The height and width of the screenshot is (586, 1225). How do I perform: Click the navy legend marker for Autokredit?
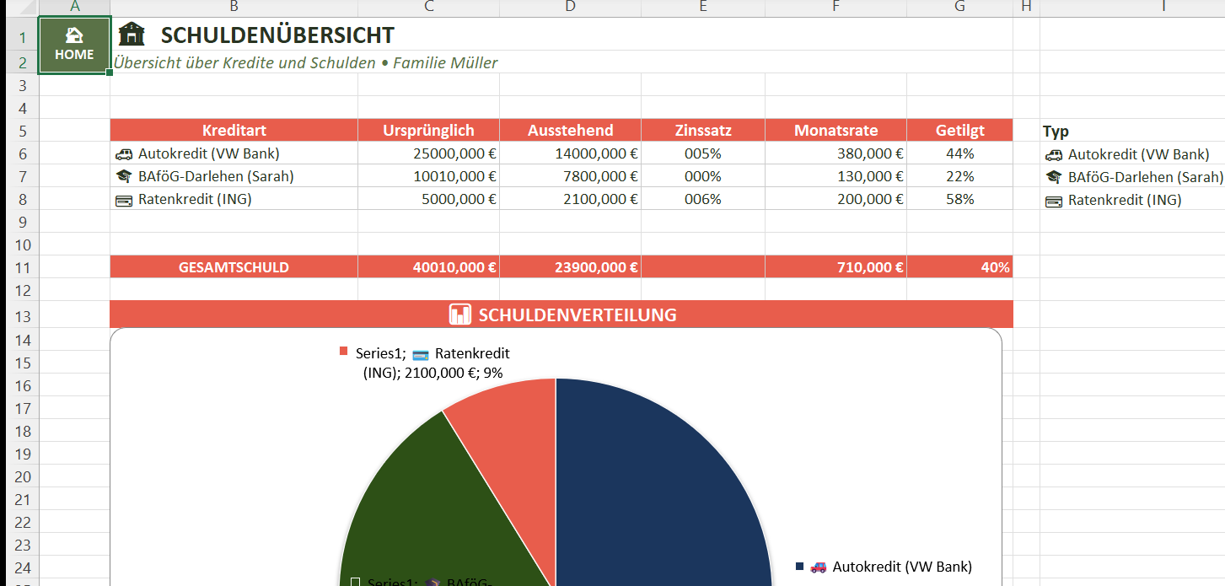coord(799,567)
